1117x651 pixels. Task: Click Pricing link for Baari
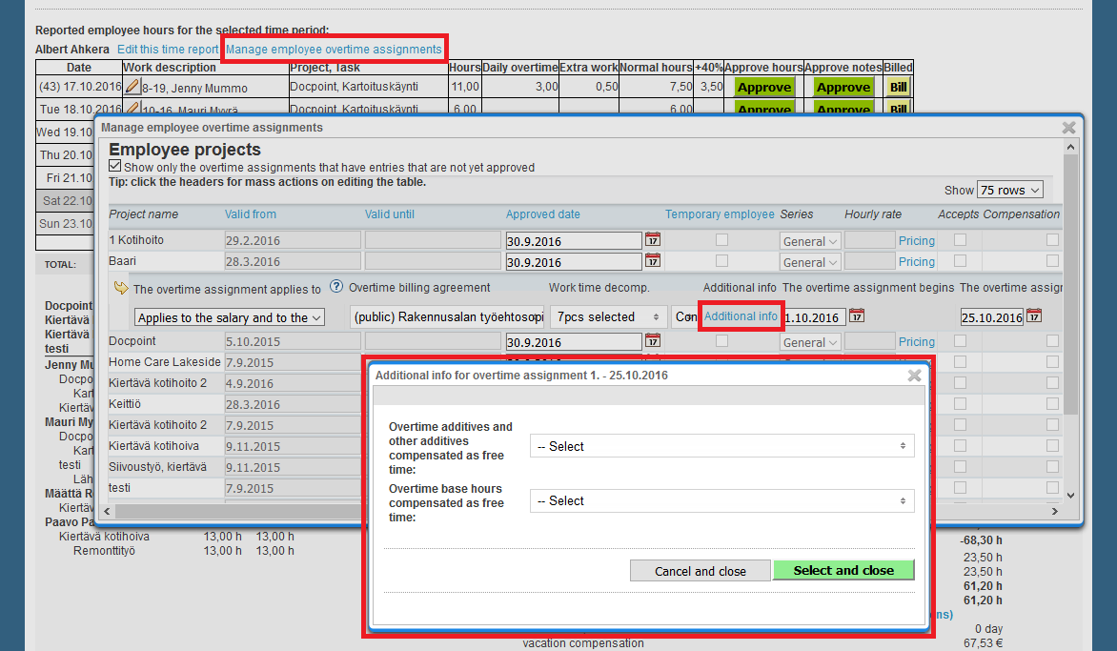click(x=916, y=261)
